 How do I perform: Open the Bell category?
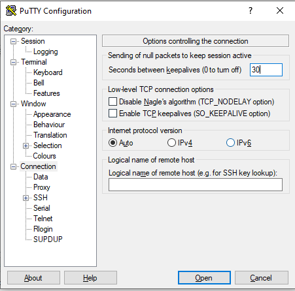39,83
